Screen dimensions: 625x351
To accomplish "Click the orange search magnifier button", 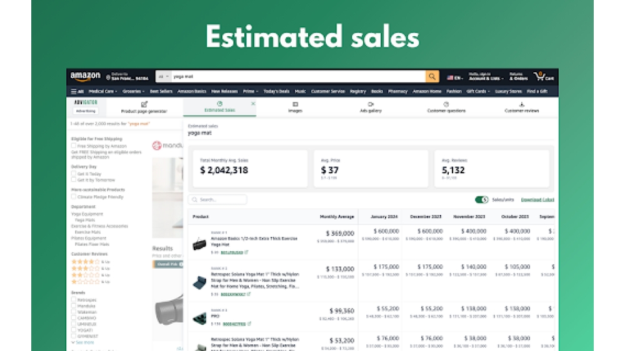I will tap(432, 76).
